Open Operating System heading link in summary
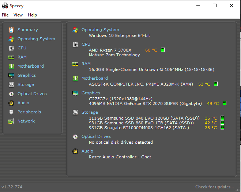241x192 pixels. coord(100,30)
